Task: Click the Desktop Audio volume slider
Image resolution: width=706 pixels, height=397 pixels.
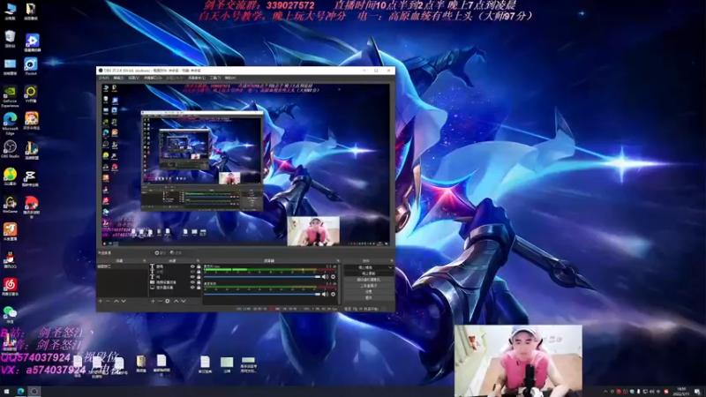Action: click(262, 295)
